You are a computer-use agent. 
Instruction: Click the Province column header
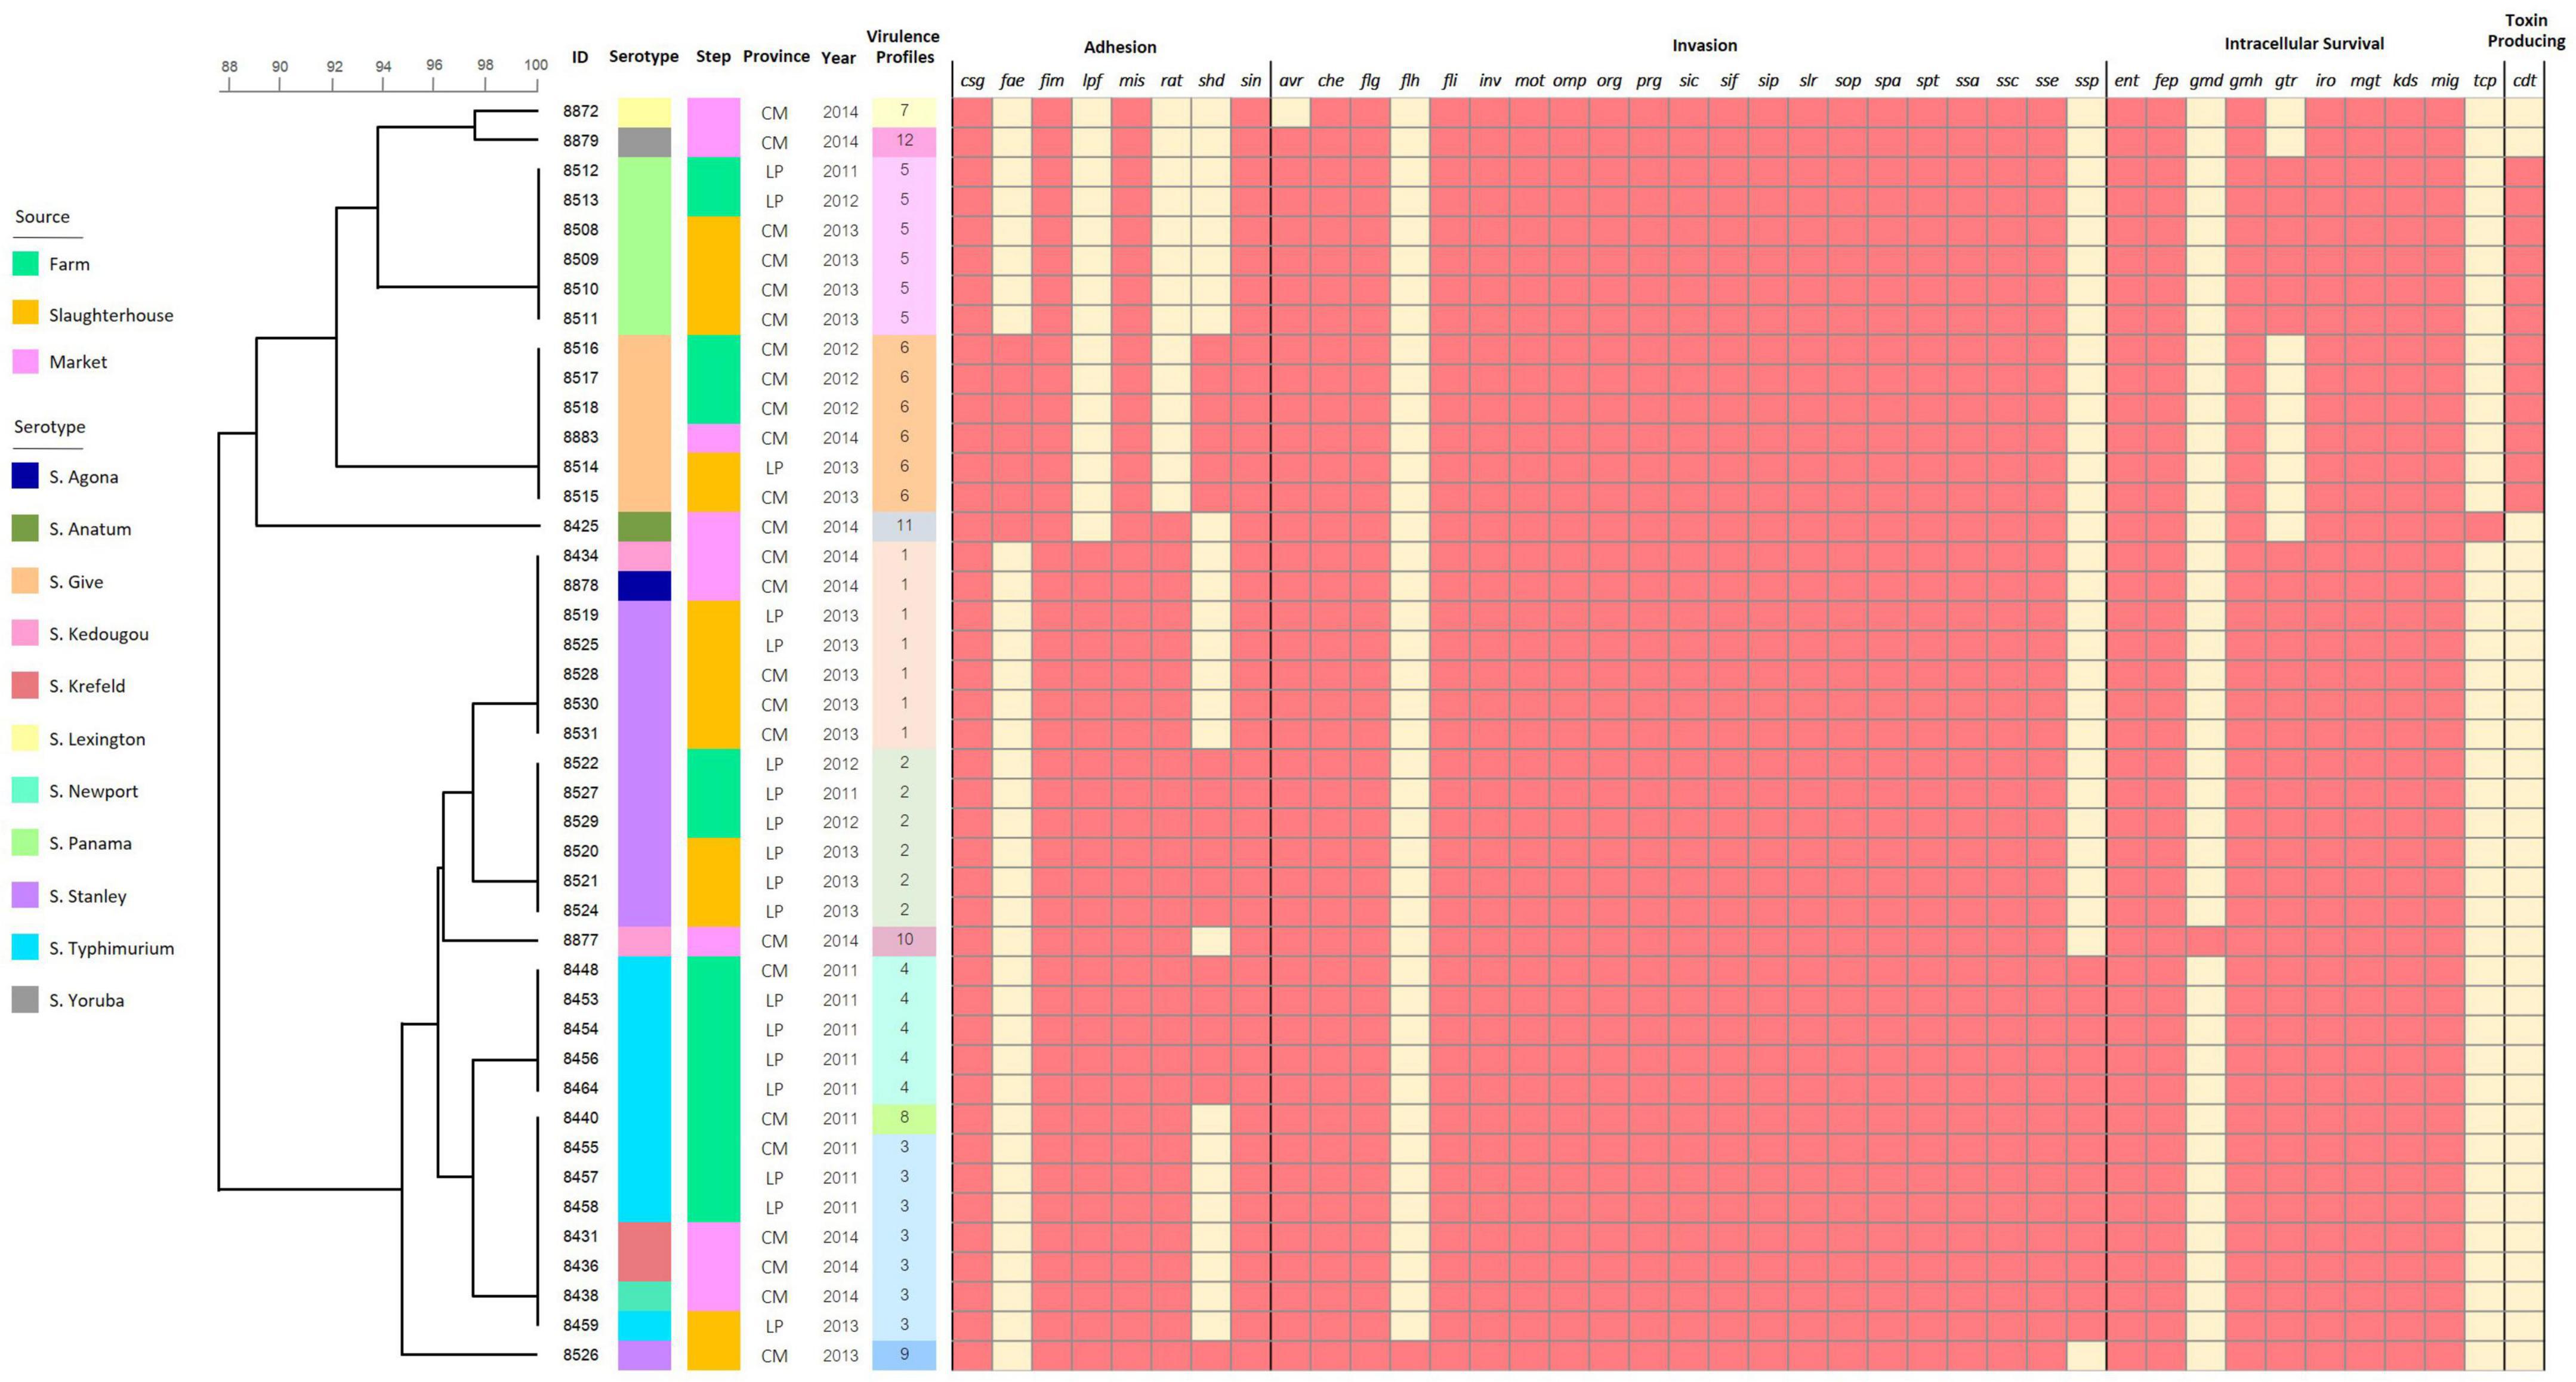776,57
